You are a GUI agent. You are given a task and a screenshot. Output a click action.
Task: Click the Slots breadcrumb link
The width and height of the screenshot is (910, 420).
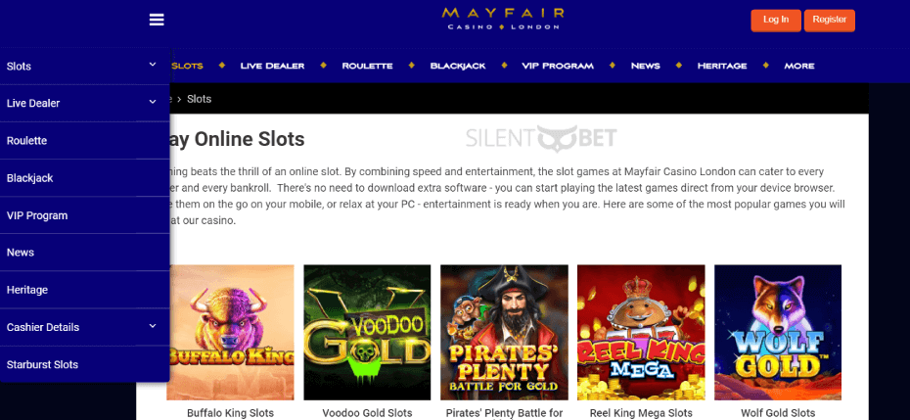[199, 99]
